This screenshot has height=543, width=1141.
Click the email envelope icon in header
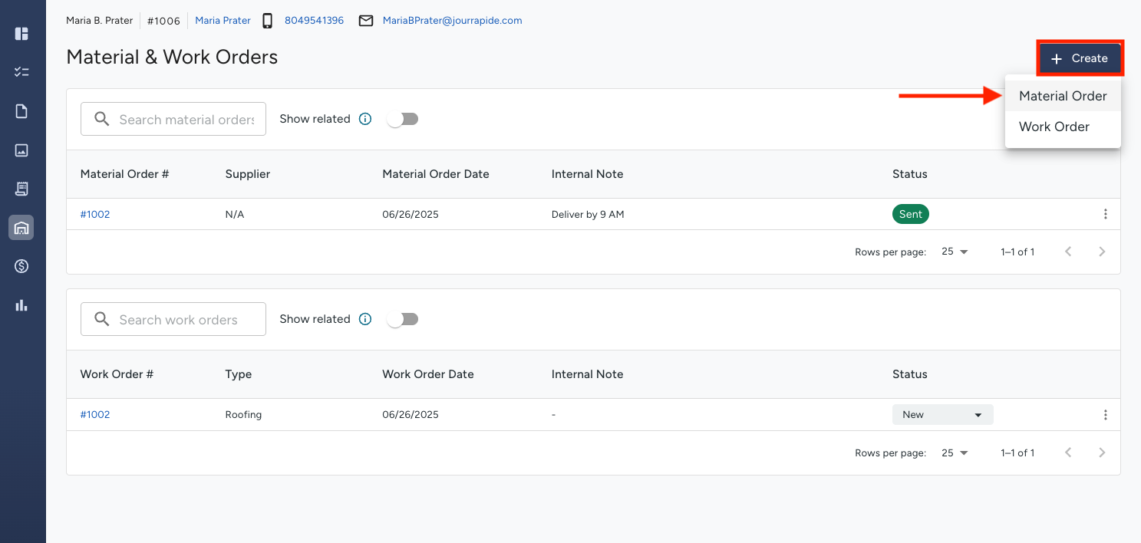pyautogui.click(x=367, y=21)
